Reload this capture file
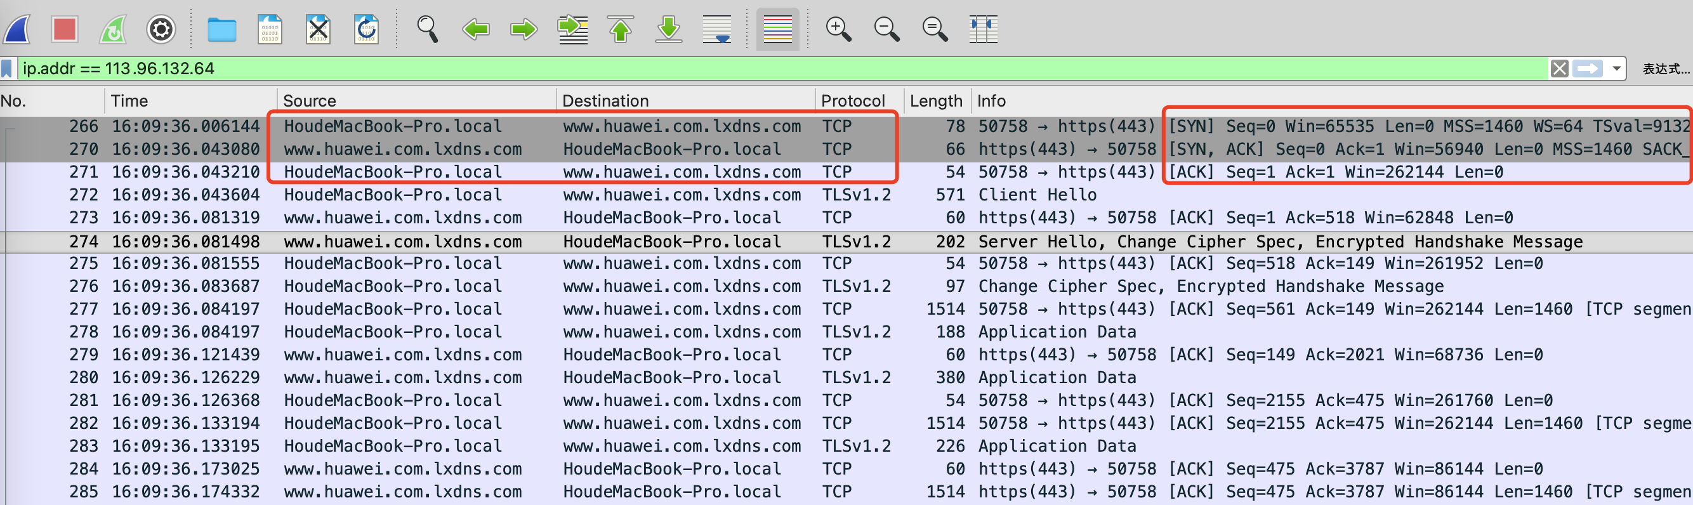1693x505 pixels. coord(367,30)
